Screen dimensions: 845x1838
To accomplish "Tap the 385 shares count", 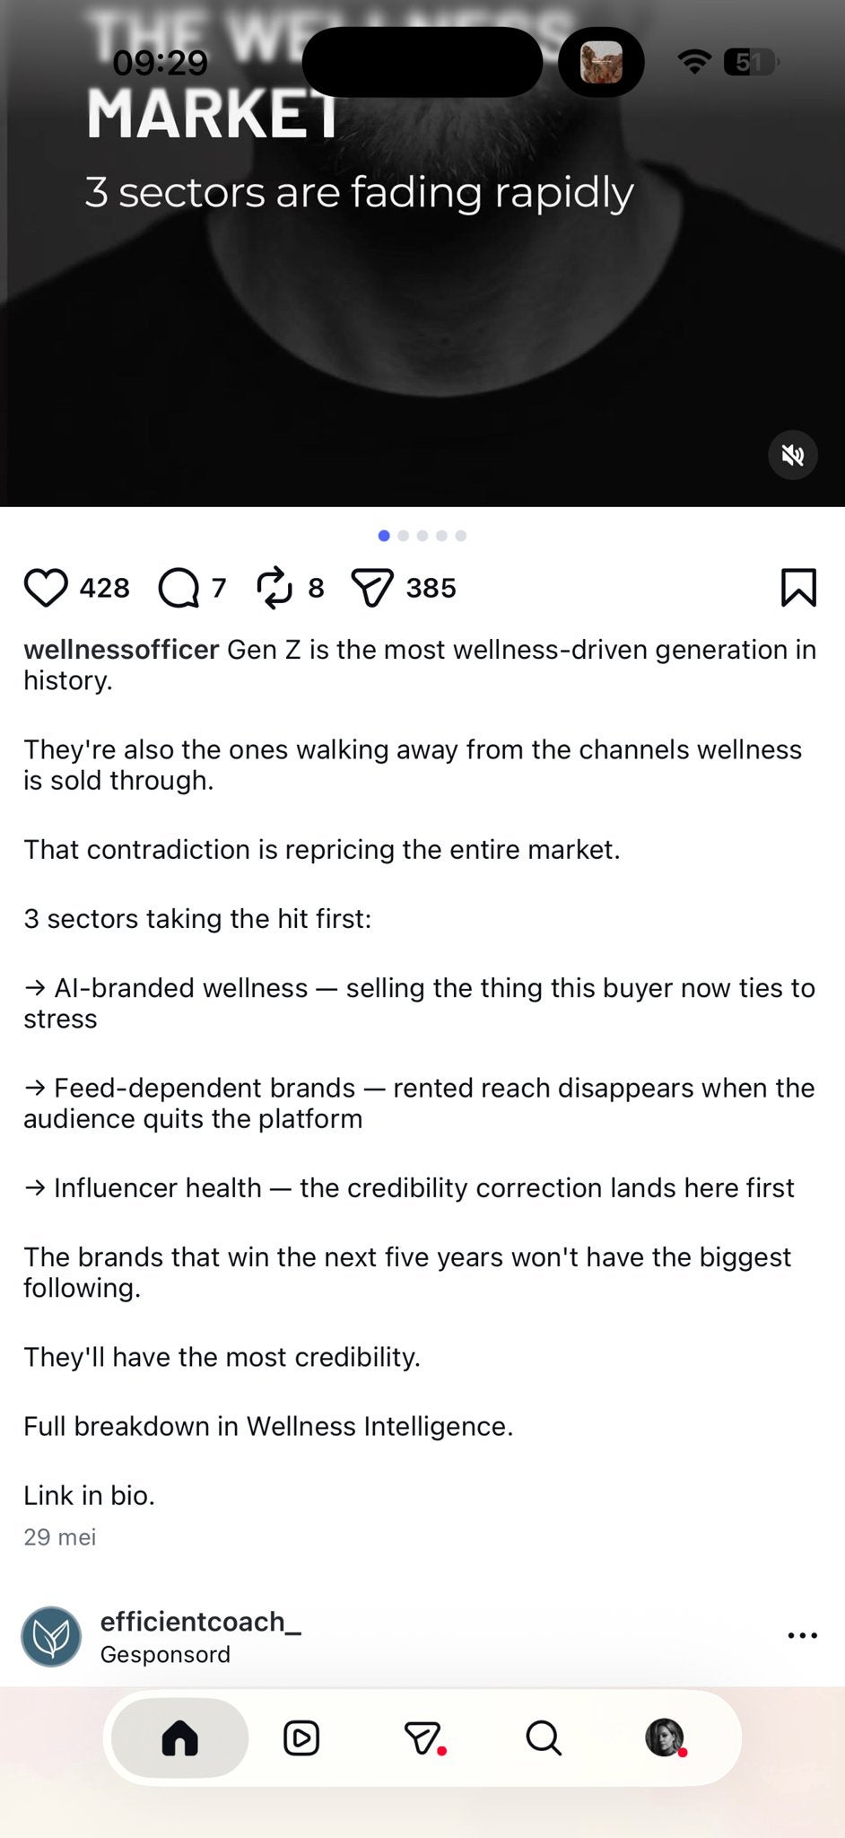I will coord(431,588).
